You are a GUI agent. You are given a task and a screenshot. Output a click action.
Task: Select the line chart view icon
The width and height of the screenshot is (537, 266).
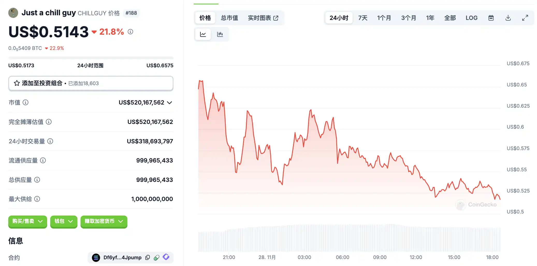click(x=203, y=34)
